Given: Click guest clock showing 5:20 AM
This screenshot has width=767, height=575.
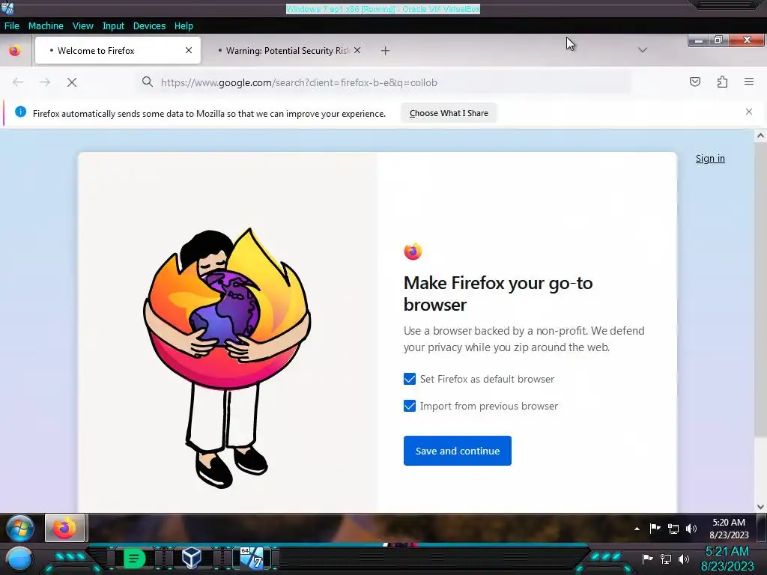Looking at the screenshot, I should point(729,529).
